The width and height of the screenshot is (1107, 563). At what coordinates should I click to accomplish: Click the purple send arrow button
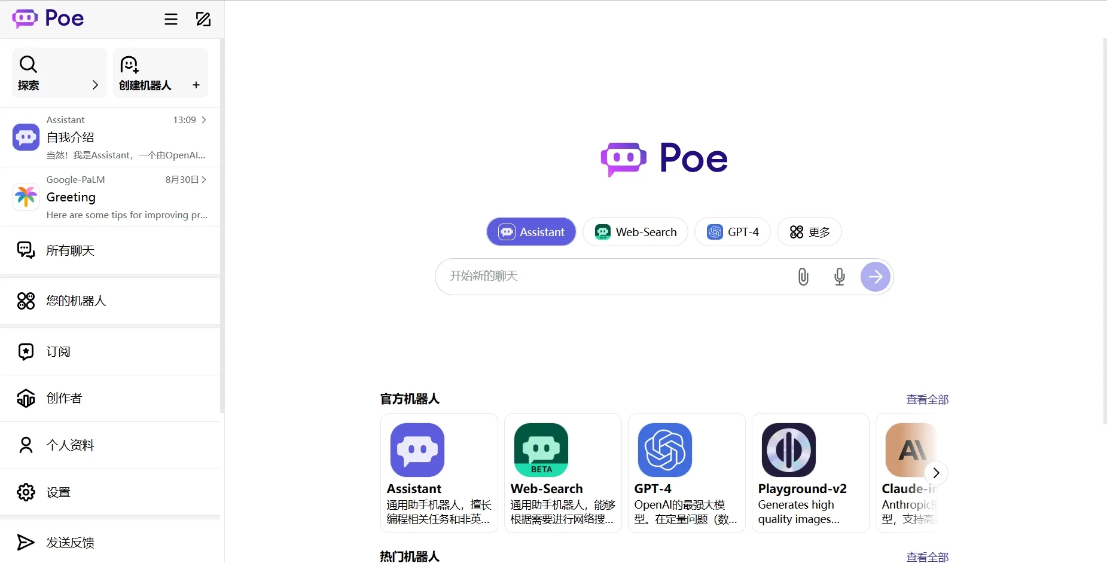tap(876, 277)
